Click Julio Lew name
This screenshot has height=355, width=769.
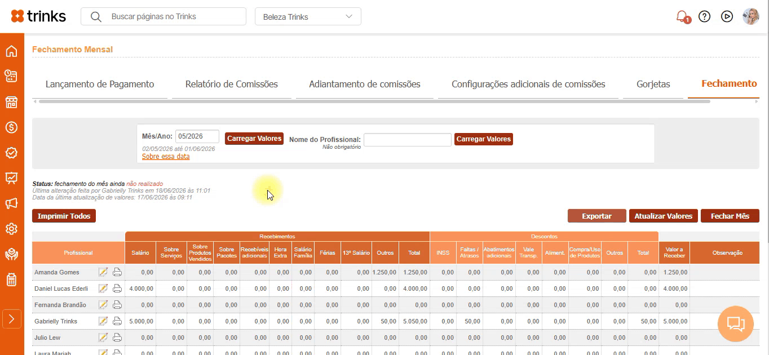click(x=48, y=338)
